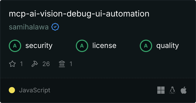Open the samihalawa author profile
Screen dimensions: 196x103
29,27
